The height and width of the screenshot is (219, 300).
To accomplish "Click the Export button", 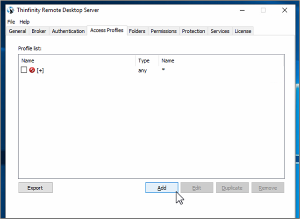I will point(35,188).
